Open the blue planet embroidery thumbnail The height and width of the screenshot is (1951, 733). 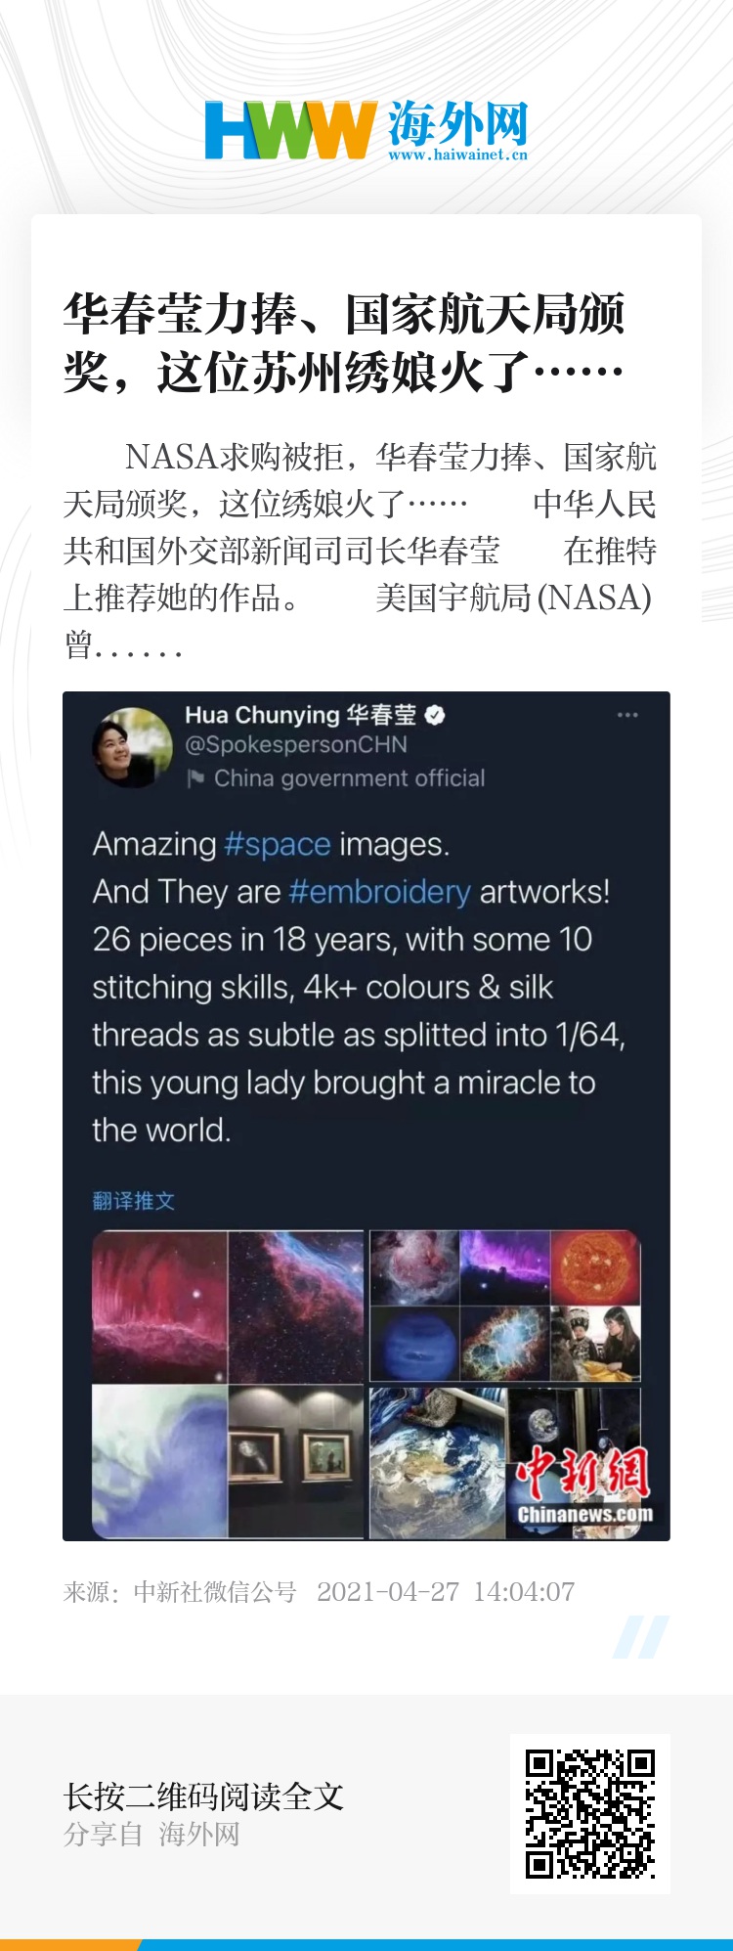pos(414,1344)
